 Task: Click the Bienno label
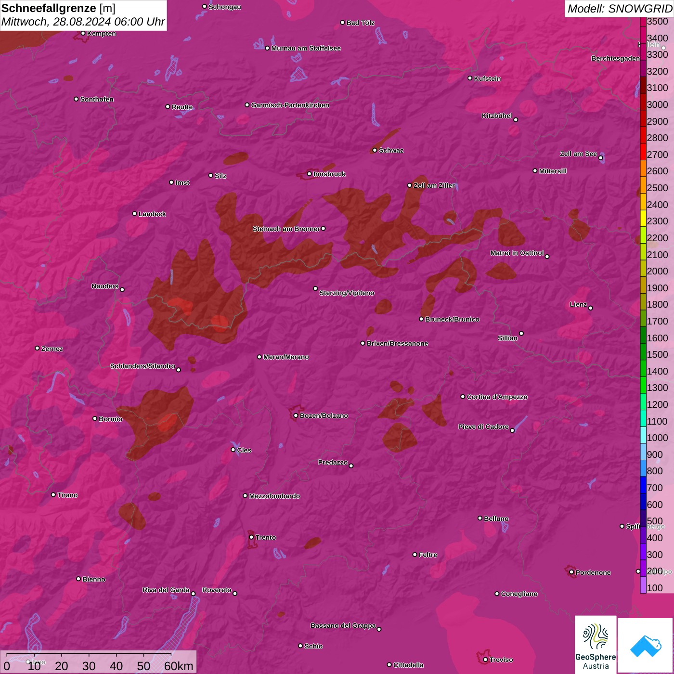click(93, 579)
